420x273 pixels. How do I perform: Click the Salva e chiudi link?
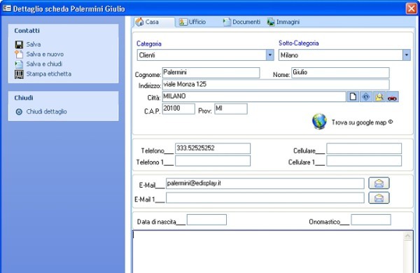point(44,64)
